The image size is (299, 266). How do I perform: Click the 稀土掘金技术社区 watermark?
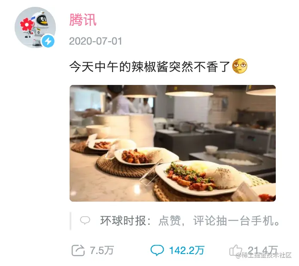[x=264, y=255]
